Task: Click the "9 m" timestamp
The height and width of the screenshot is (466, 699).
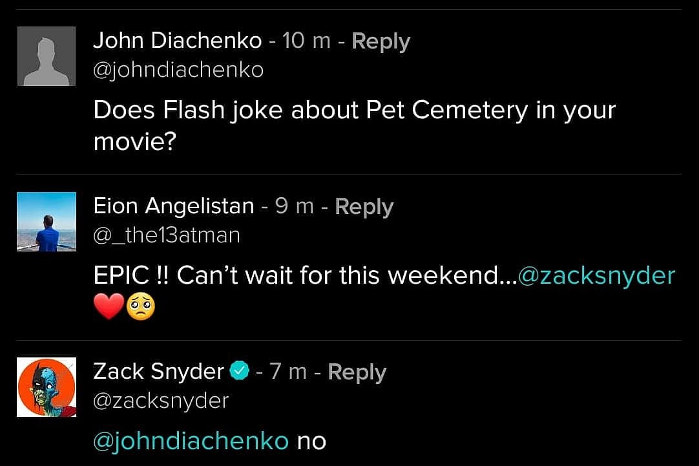Action: tap(295, 207)
